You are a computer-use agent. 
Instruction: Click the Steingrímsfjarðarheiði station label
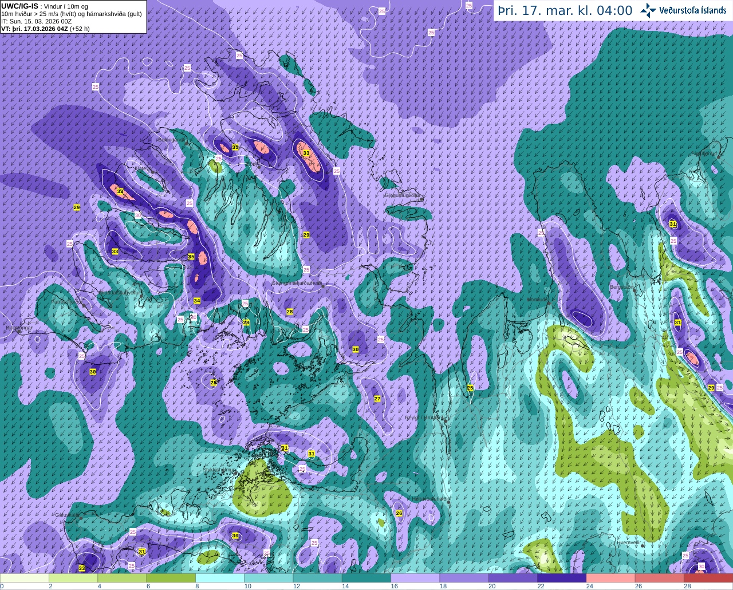[x=297, y=282]
